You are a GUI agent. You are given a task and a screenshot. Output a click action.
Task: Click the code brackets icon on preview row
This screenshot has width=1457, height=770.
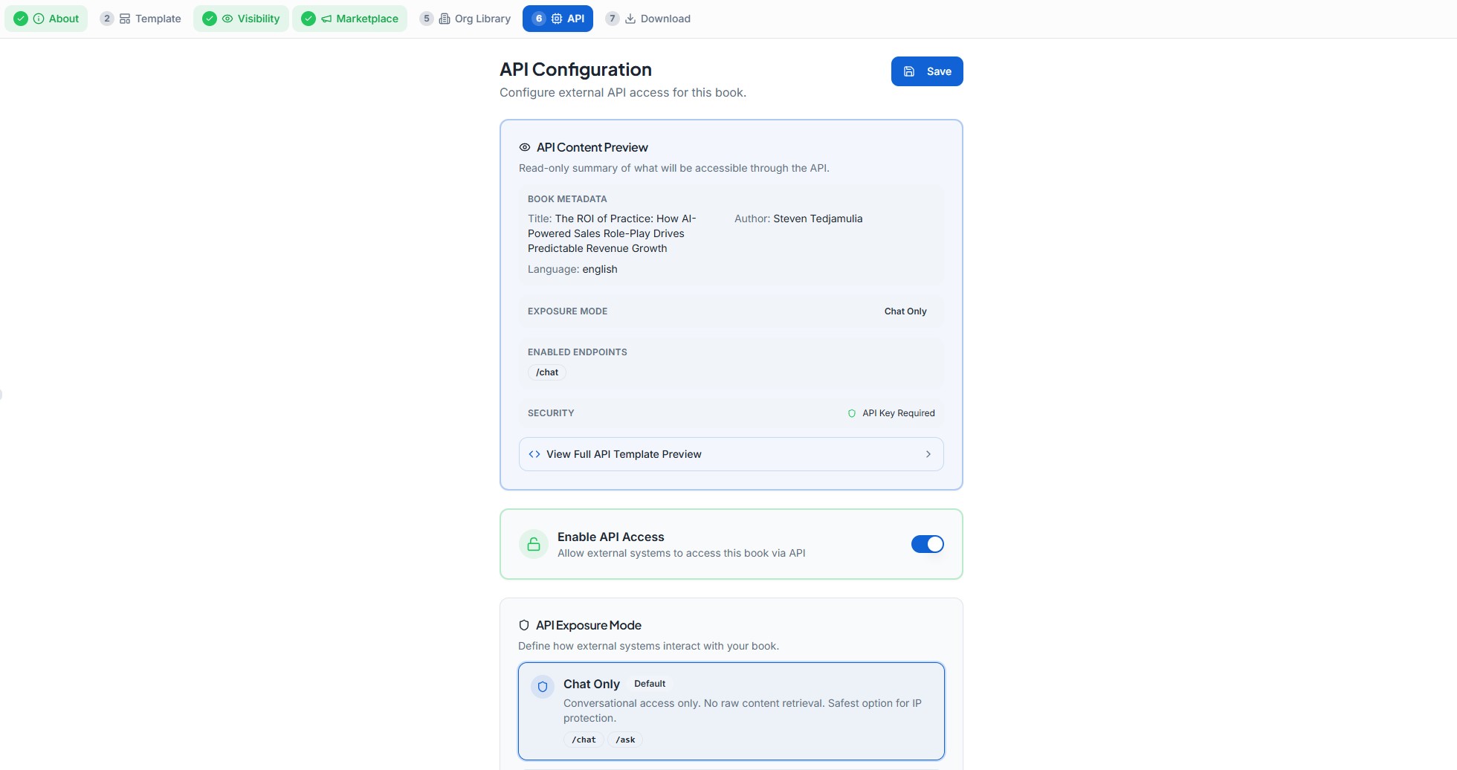click(534, 454)
